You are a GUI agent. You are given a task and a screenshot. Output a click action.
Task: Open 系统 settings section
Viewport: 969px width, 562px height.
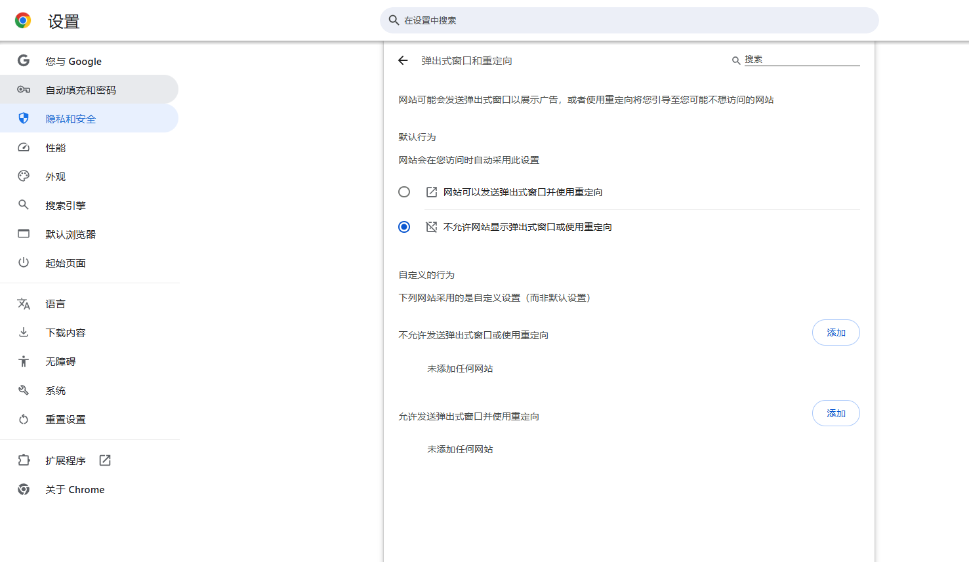coord(89,390)
